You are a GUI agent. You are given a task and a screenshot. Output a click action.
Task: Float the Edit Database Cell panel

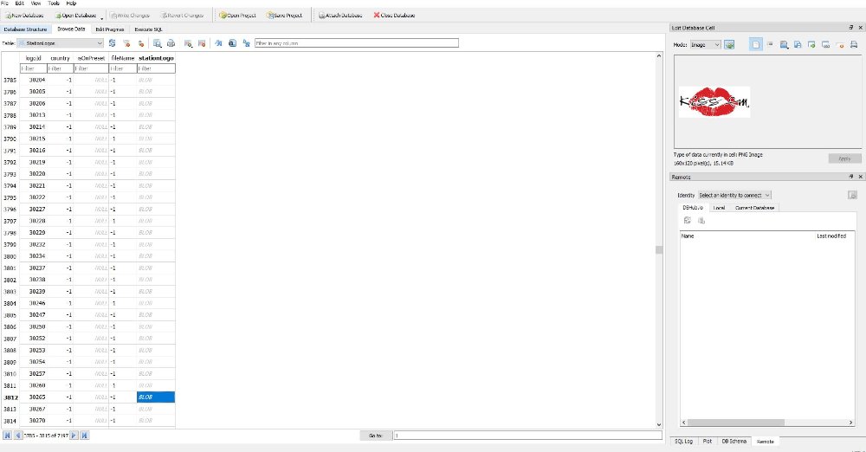(851, 28)
